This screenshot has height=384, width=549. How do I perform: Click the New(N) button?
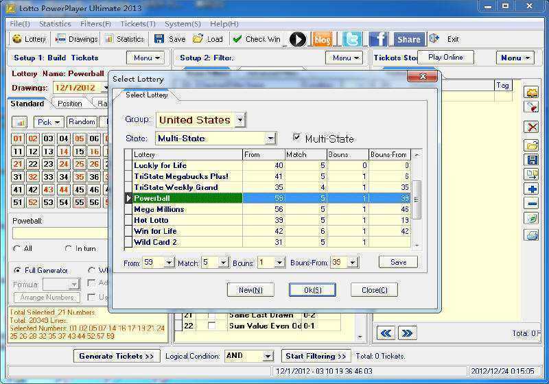pyautogui.click(x=250, y=290)
